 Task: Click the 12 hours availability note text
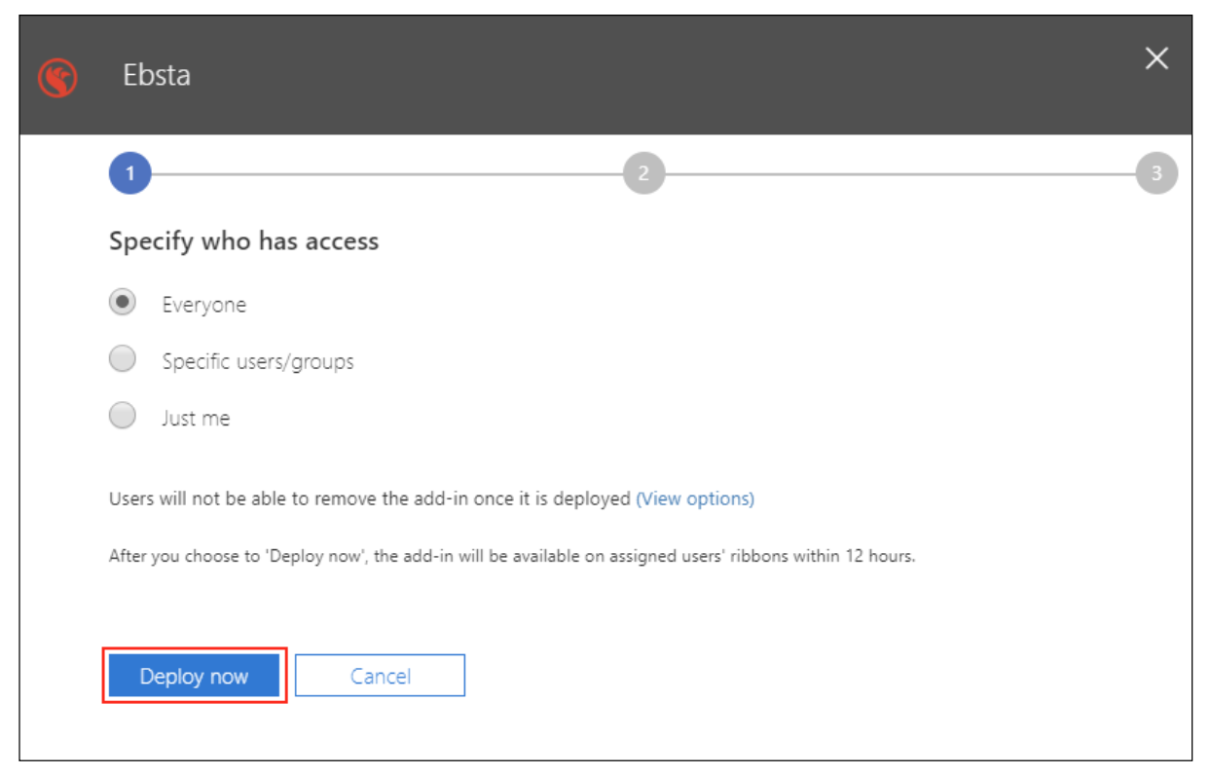[x=511, y=558]
